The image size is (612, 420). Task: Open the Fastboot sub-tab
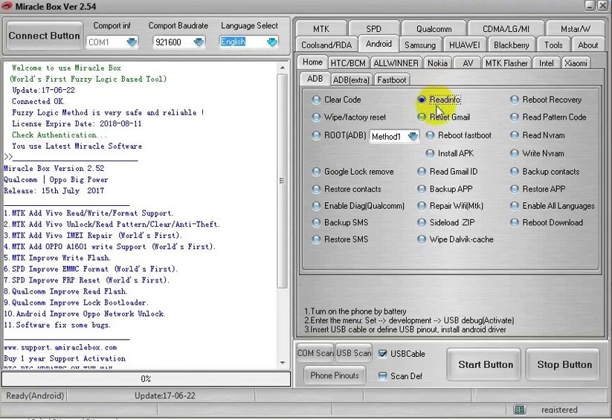click(x=391, y=80)
